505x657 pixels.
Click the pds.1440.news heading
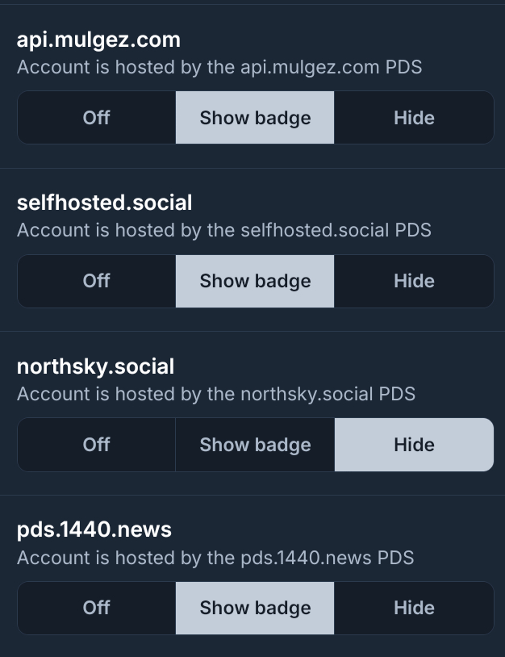pos(94,529)
